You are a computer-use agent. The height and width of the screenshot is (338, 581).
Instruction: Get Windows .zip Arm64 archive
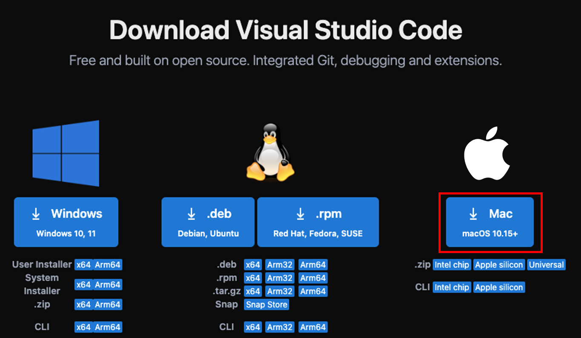coord(108,304)
